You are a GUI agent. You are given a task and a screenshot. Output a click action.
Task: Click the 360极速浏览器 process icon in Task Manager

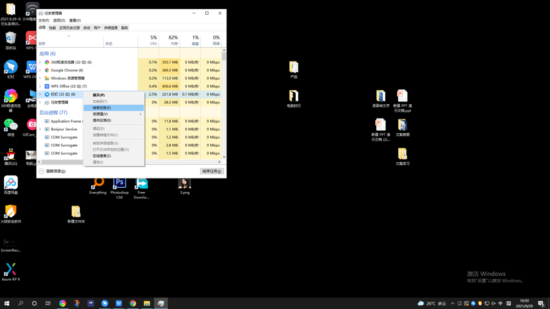(x=47, y=62)
